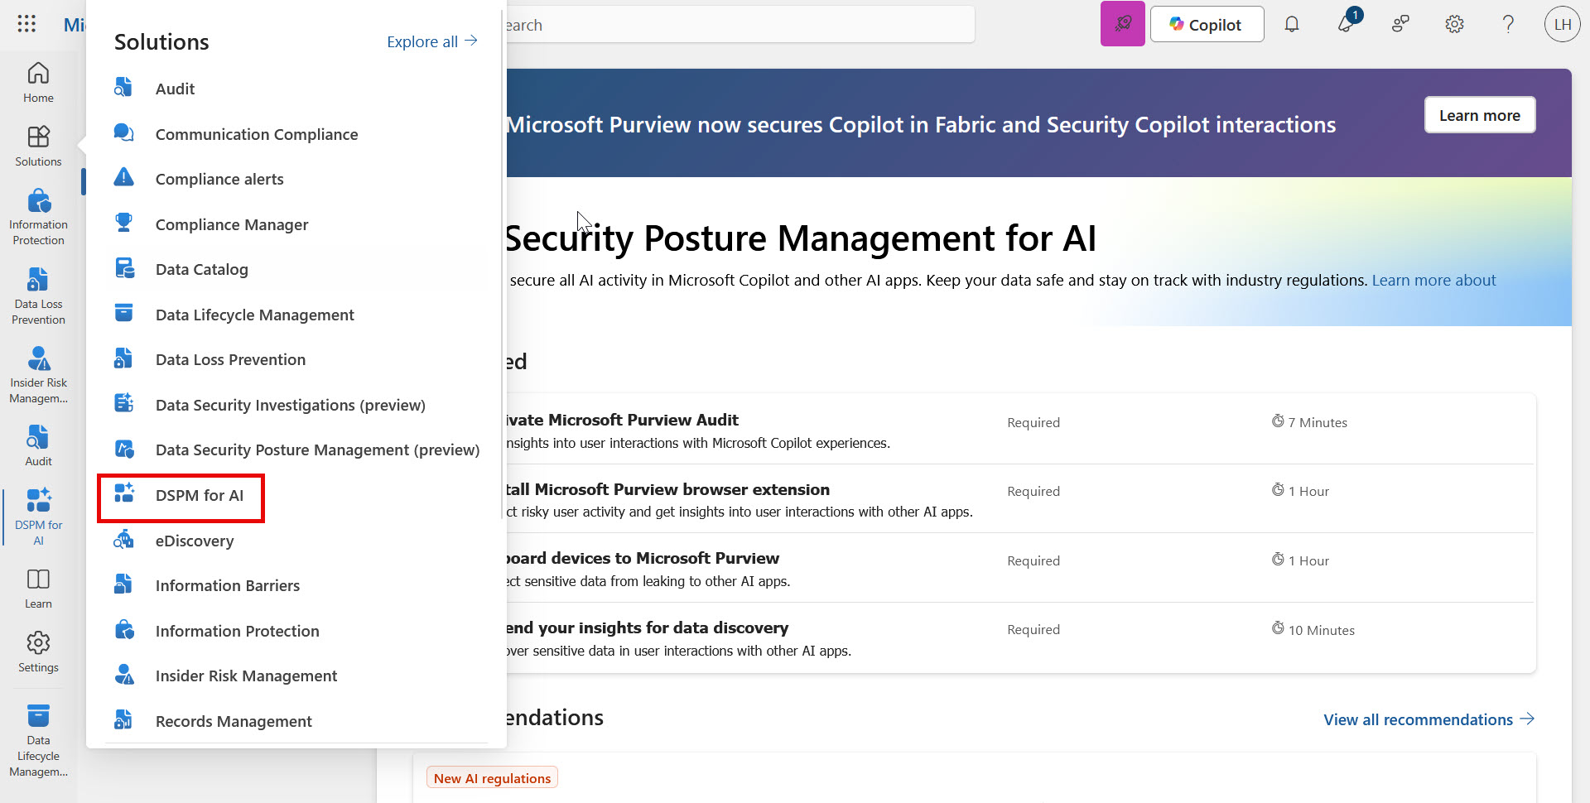Click the Audit icon in Solutions flyout
Viewport: 1590px width, 803px height.
click(123, 88)
